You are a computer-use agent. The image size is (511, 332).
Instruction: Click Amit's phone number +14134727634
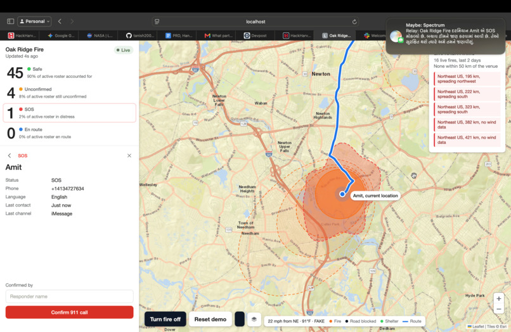[67, 189]
